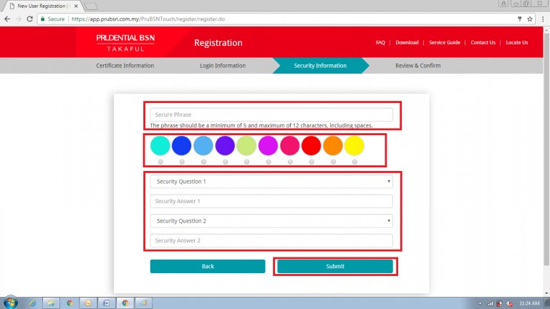Expand the Security Question 2 dropdown
The height and width of the screenshot is (309, 550).
pyautogui.click(x=271, y=221)
